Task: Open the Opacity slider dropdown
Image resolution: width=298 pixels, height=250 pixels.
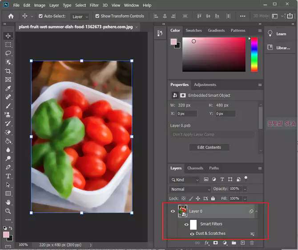Action: 245,189
